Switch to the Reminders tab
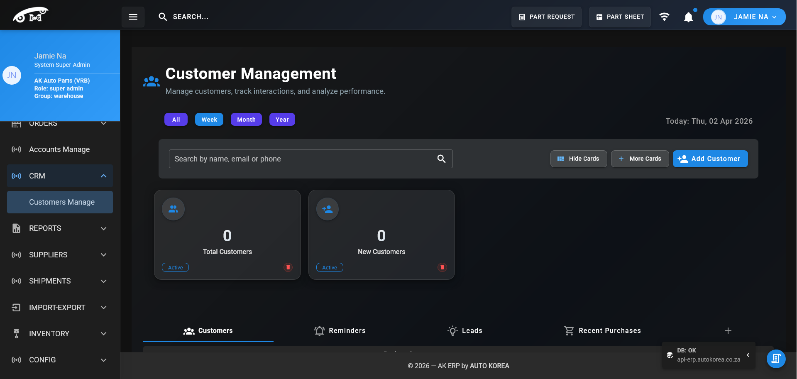 coord(340,331)
